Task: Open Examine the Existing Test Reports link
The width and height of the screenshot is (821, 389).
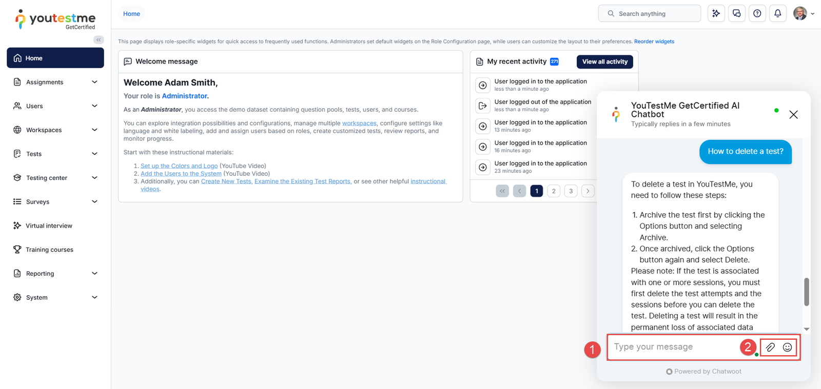Action: coord(303,181)
